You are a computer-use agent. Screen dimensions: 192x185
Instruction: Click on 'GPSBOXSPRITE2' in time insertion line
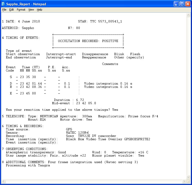point(137,139)
